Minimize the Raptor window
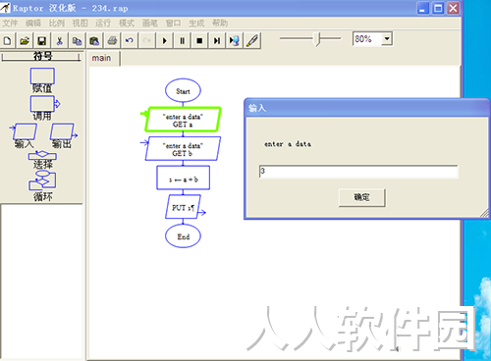This screenshot has width=491, height=361. tap(423, 8)
